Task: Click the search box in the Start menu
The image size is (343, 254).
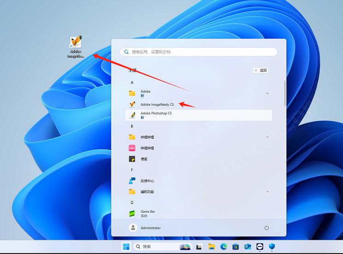Action: (x=198, y=52)
